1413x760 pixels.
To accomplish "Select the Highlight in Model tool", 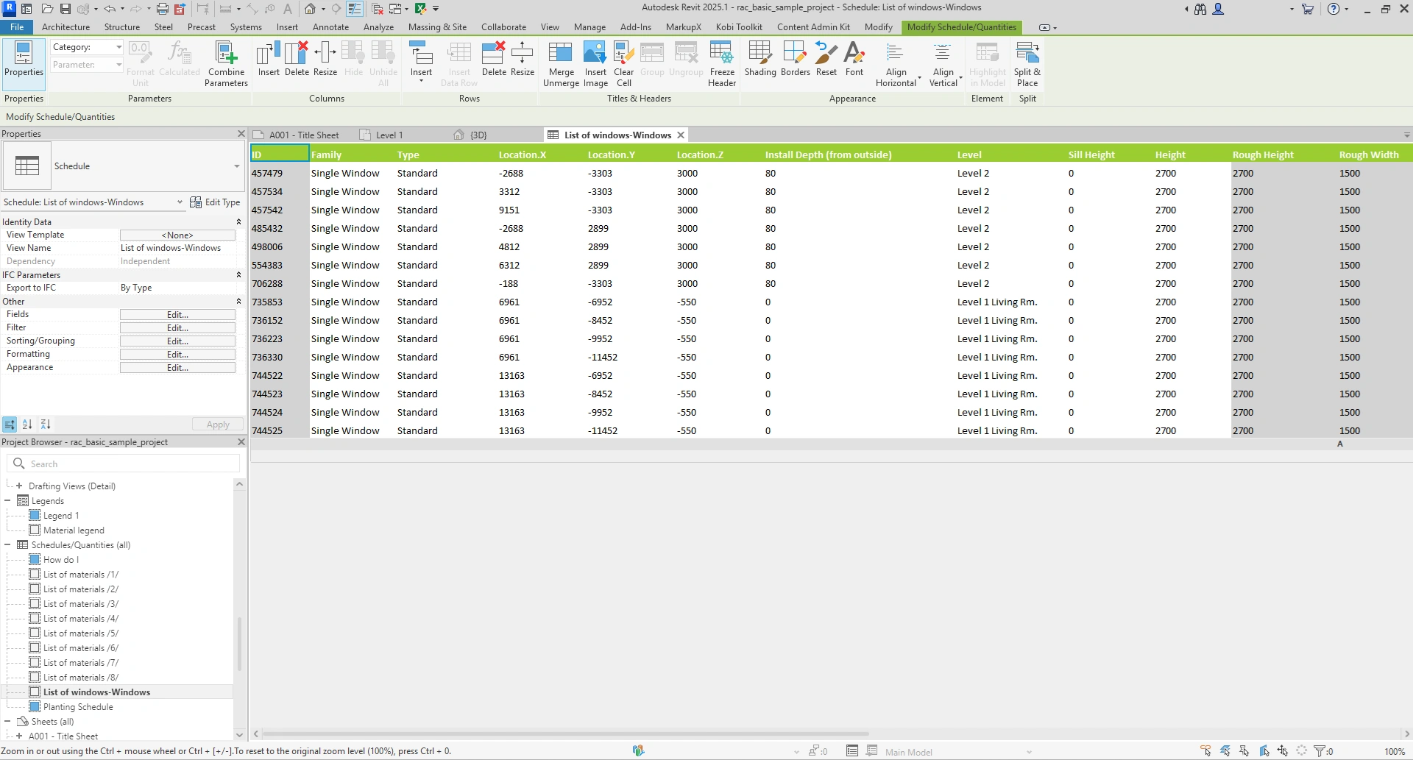I will pos(987,63).
